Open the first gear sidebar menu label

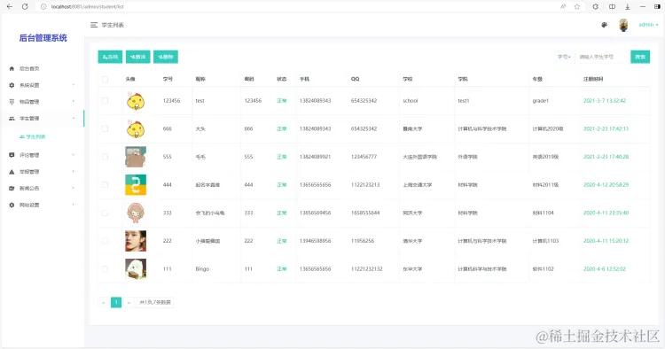coord(29,85)
